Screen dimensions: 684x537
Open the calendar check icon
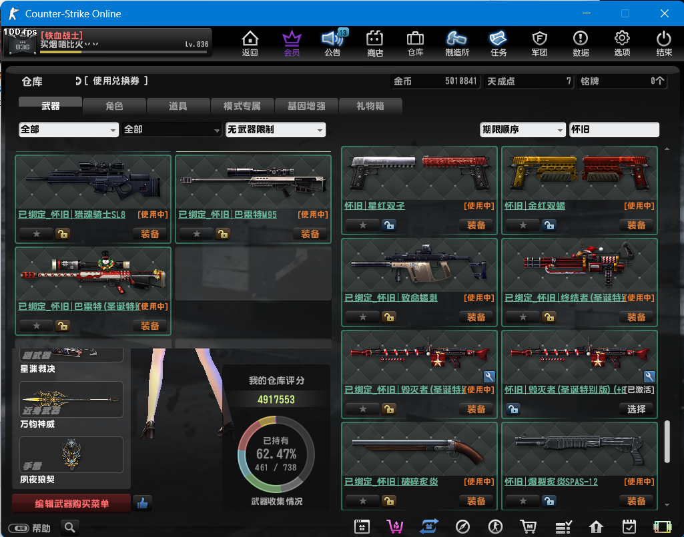(x=629, y=527)
